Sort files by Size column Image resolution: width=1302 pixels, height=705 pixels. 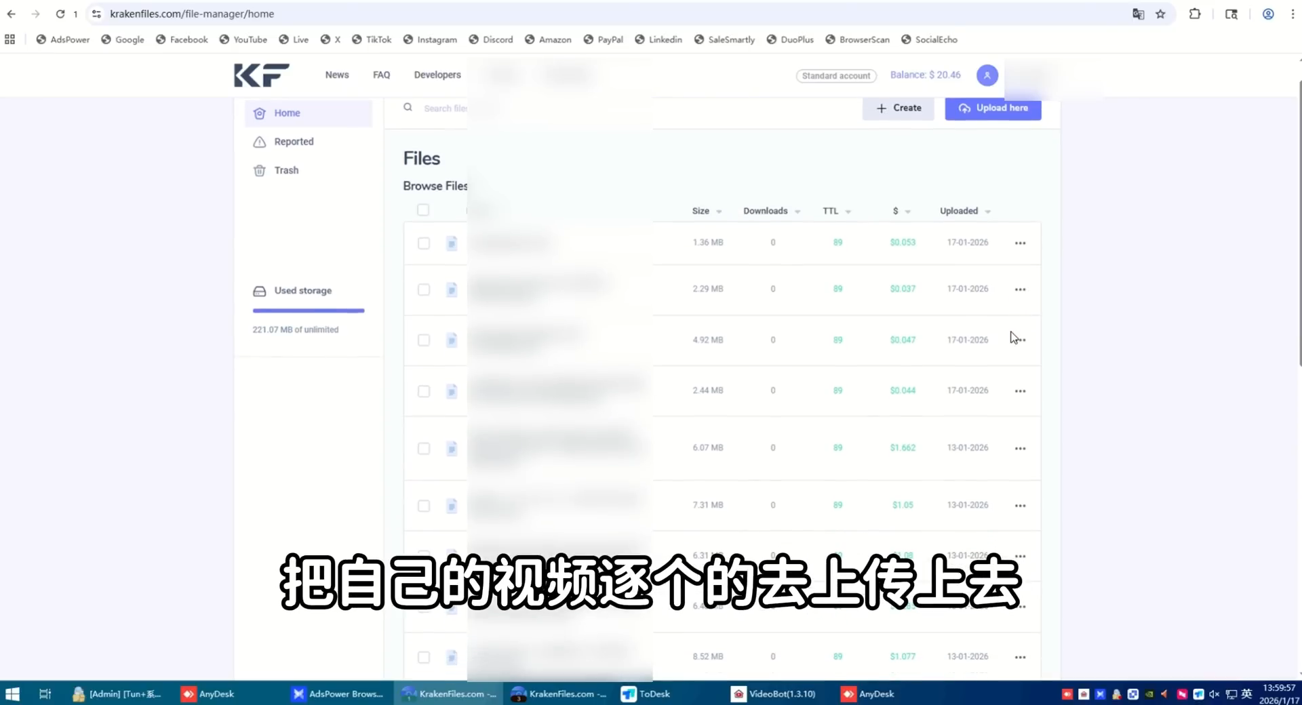[x=707, y=211]
